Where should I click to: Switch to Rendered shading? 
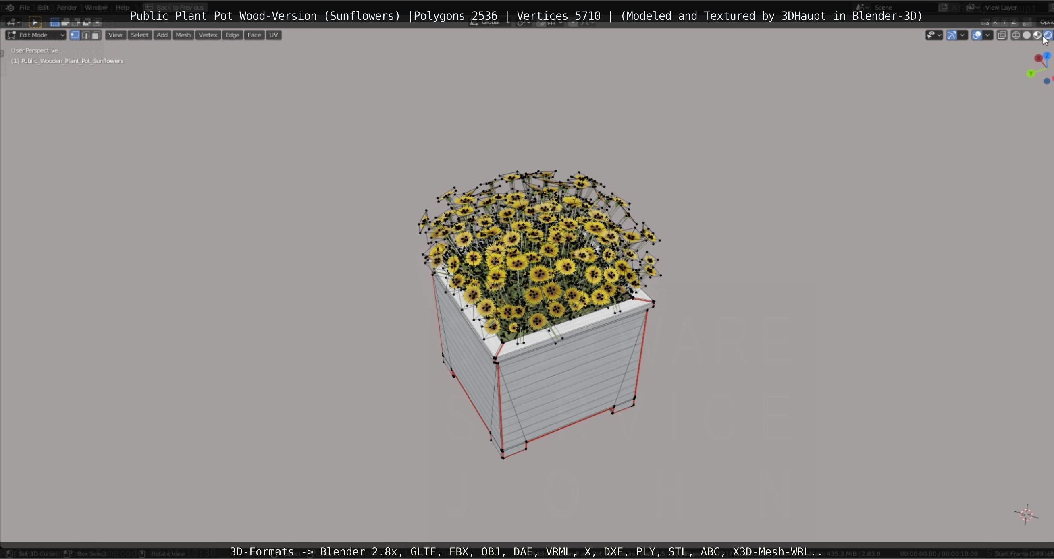point(1048,35)
